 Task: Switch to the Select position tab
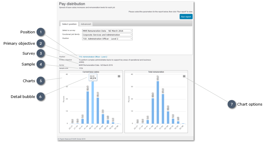point(69,24)
